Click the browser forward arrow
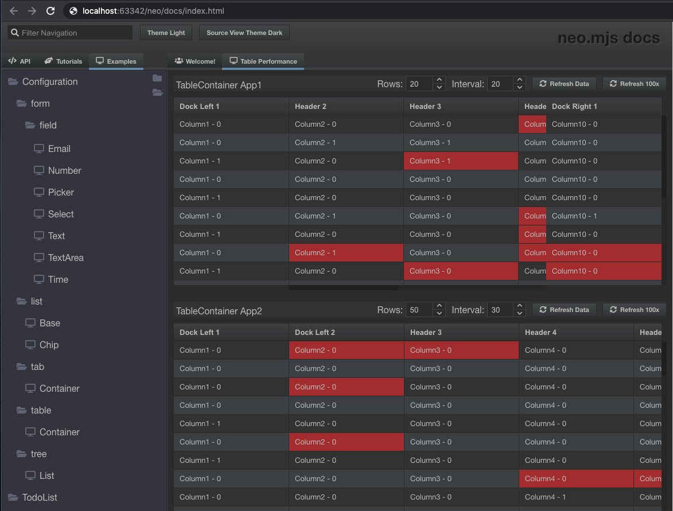Image resolution: width=673 pixels, height=511 pixels. [32, 11]
